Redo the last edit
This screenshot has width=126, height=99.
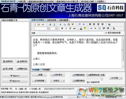tap(84, 24)
